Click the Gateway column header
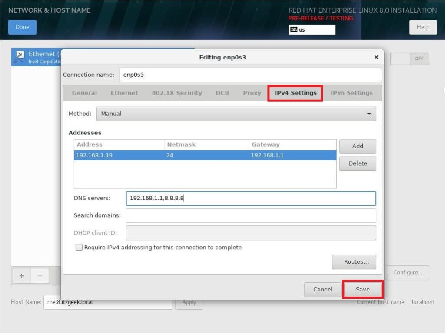The height and width of the screenshot is (333, 445). 292,144
